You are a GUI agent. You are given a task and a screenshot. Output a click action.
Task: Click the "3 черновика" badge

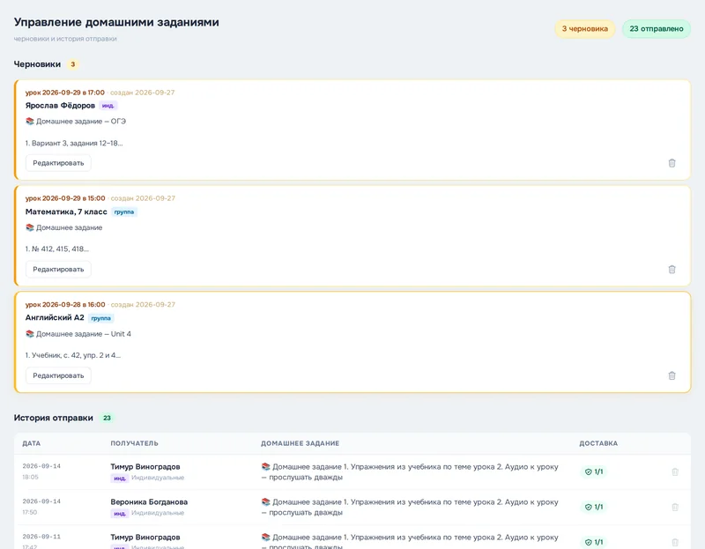coord(584,29)
